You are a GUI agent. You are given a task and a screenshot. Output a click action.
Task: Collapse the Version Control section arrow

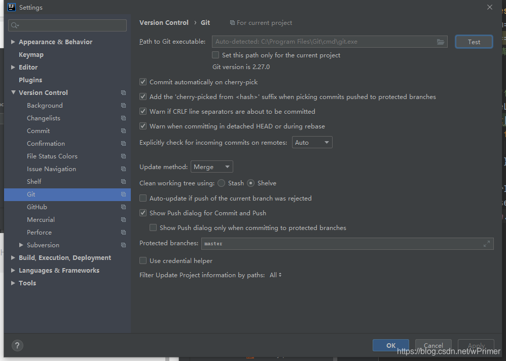coord(13,92)
